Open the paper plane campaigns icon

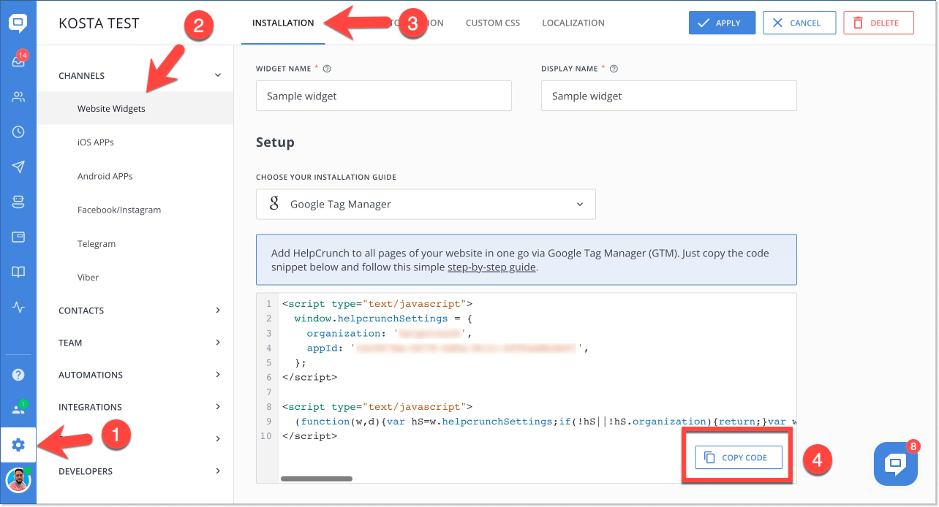tap(18, 167)
